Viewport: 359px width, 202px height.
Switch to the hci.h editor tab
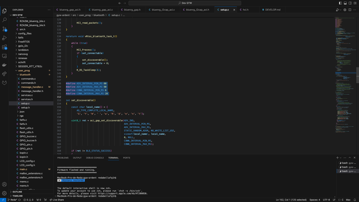pos(245,10)
